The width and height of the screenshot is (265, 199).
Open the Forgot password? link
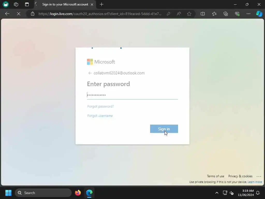[x=101, y=106]
